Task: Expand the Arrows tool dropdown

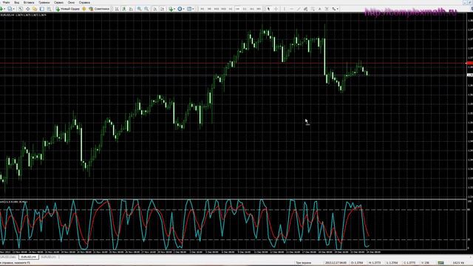Action: click(337, 9)
